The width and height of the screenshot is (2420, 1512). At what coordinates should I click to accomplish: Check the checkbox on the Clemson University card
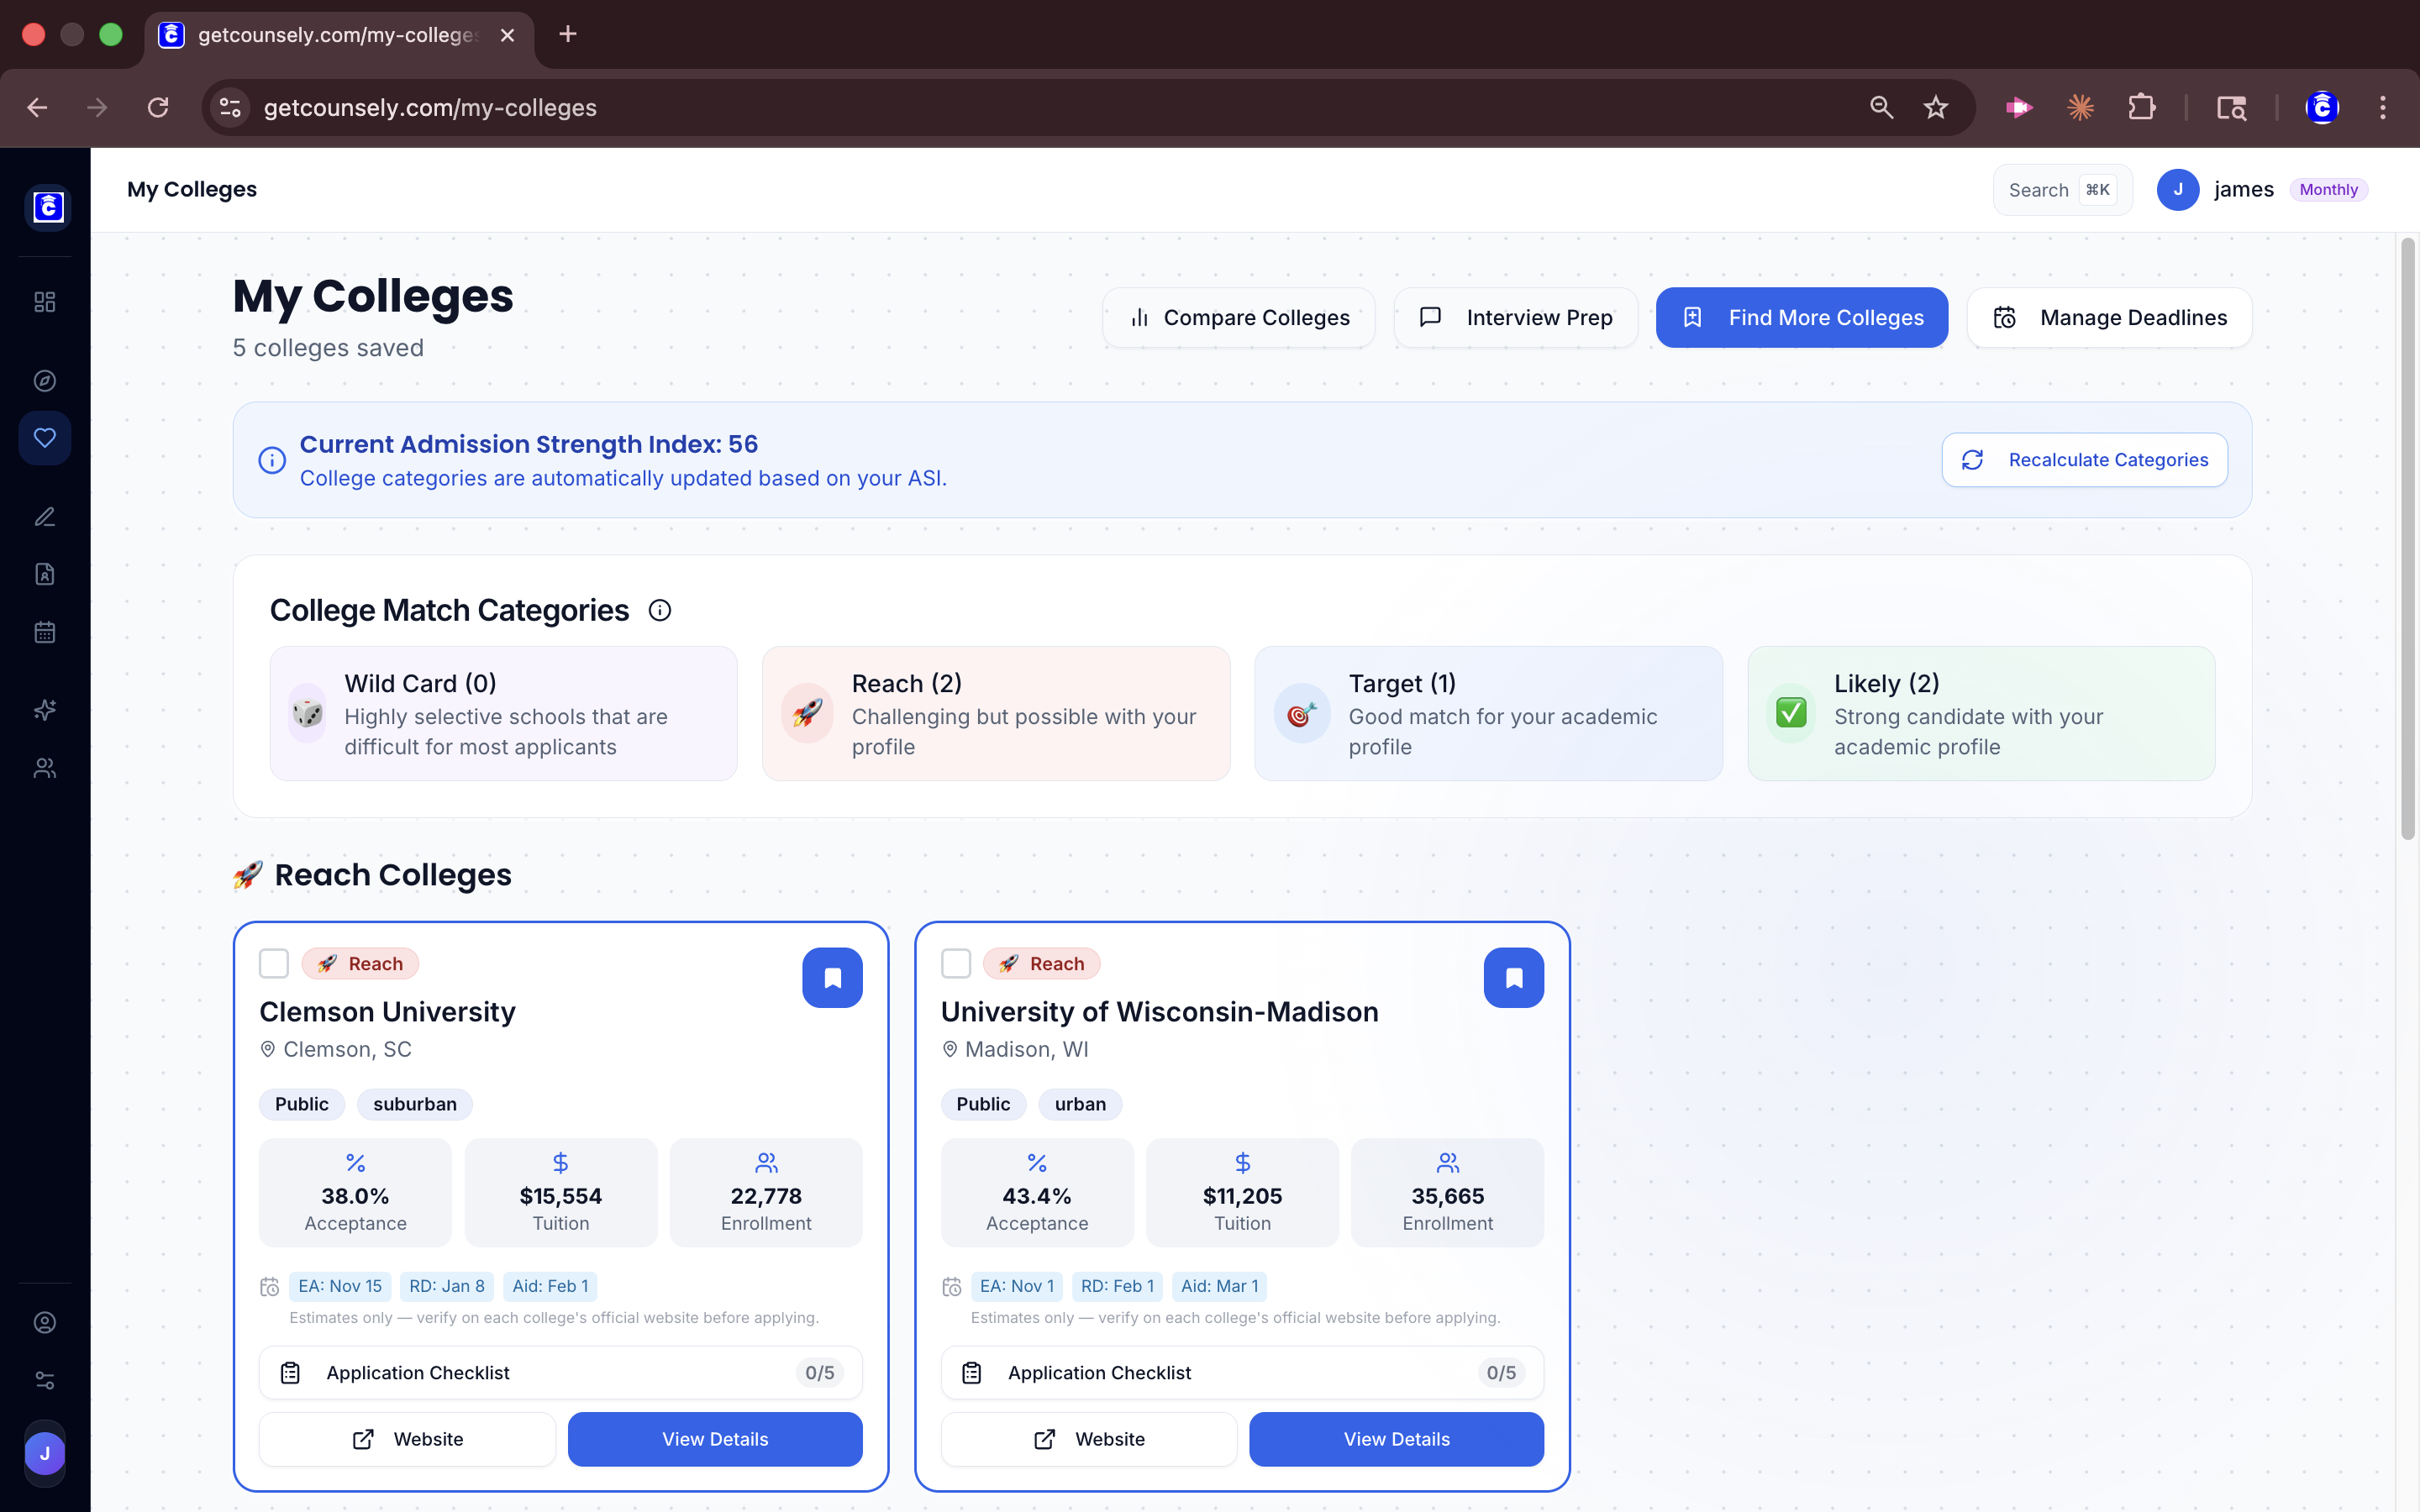point(274,963)
